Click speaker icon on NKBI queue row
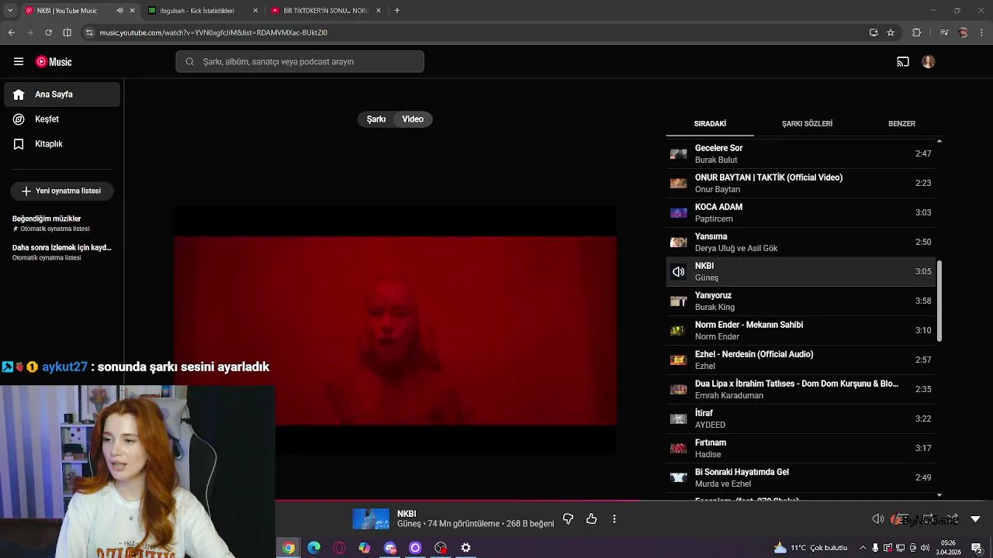This screenshot has height=558, width=993. point(678,271)
